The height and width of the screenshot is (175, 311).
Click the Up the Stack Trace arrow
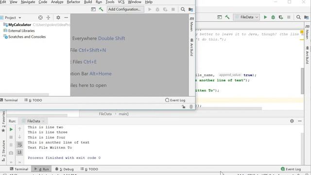point(19,129)
